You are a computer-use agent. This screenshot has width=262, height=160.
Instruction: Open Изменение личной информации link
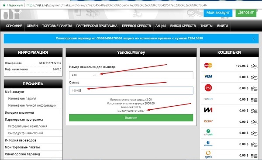coord(32,105)
